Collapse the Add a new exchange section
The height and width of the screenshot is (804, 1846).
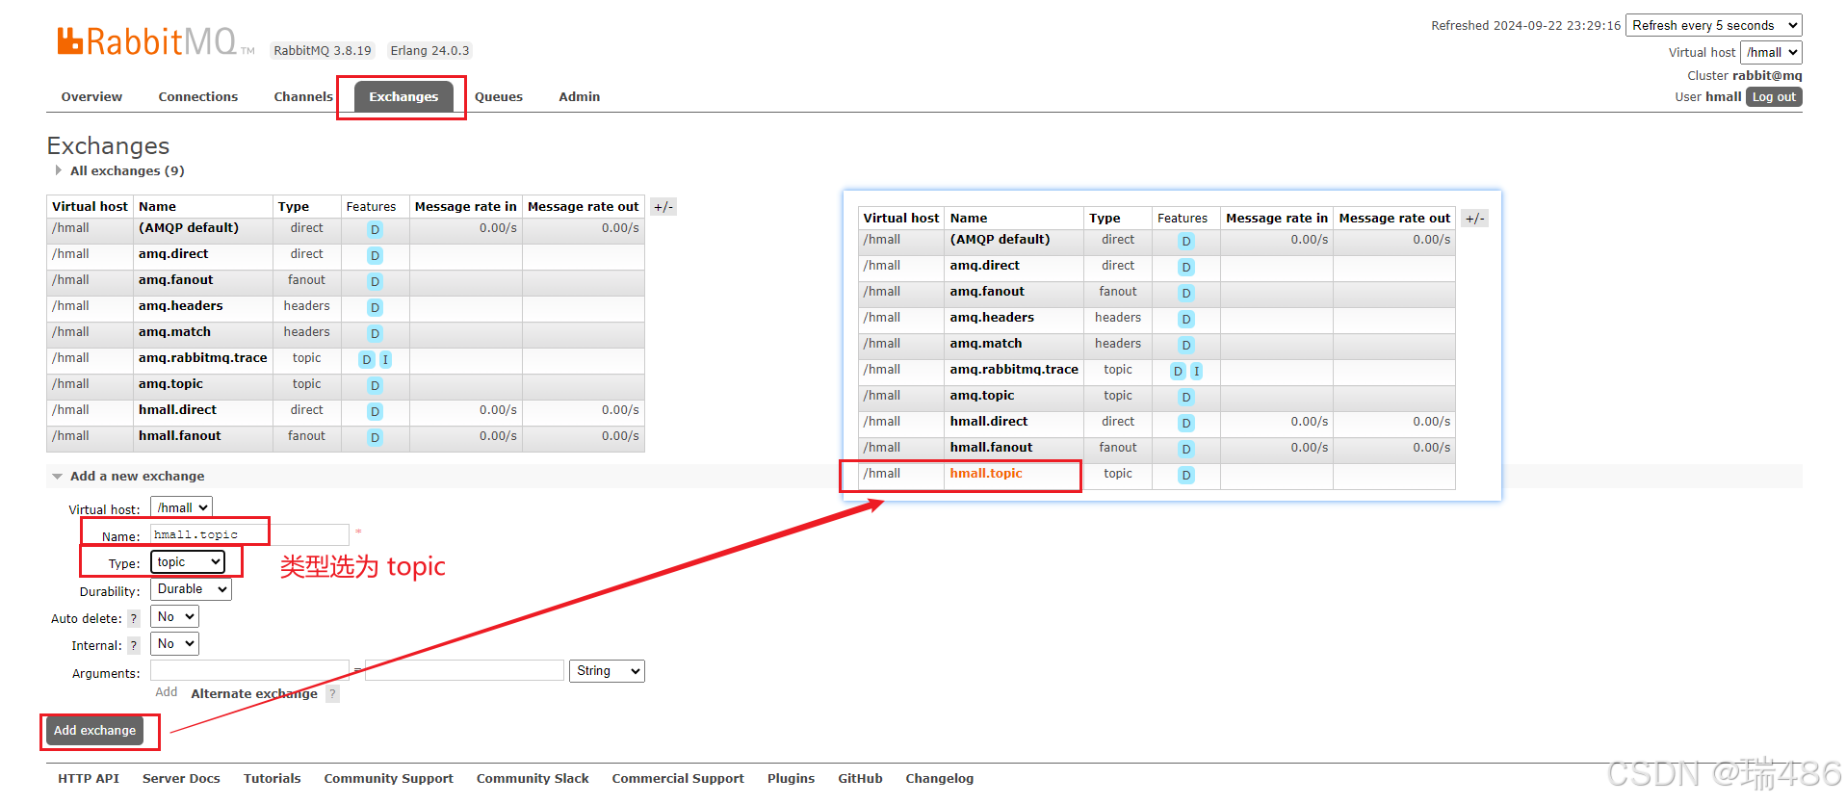pos(137,477)
